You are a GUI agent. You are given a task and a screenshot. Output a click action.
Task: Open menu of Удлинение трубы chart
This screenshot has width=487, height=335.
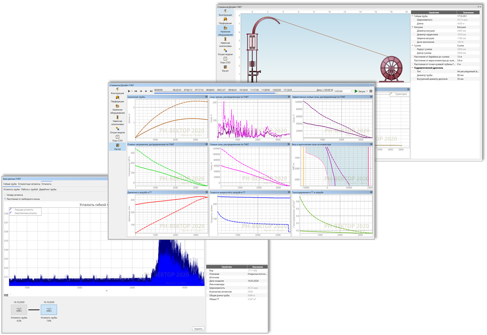tap(206, 97)
